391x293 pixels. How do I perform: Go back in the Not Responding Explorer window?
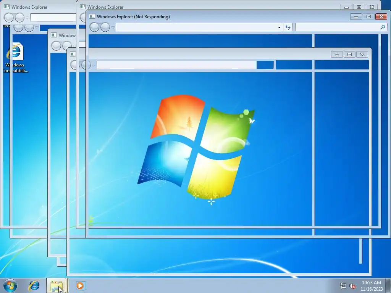(94, 27)
